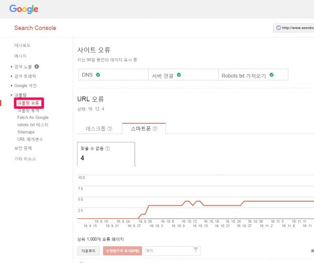
Task: Click the Google logo
Action: pos(24,9)
